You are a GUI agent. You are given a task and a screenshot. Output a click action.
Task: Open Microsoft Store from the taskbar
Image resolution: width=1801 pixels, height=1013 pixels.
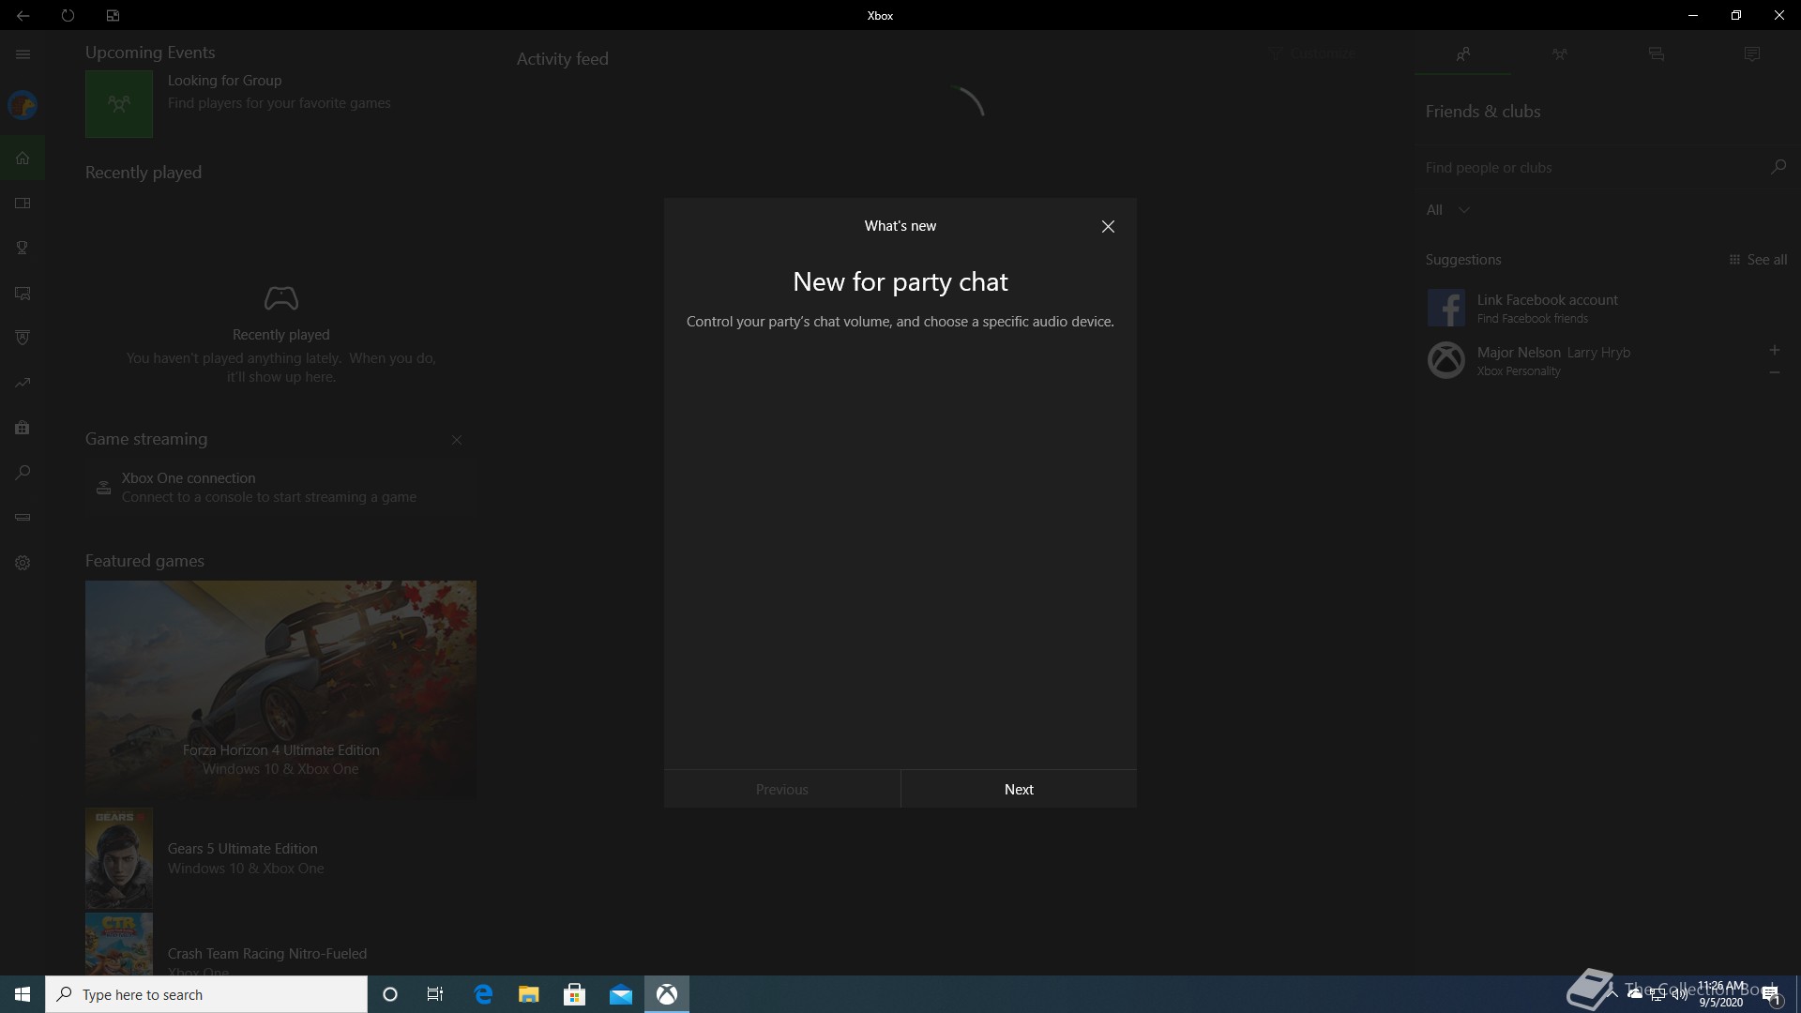[575, 994]
